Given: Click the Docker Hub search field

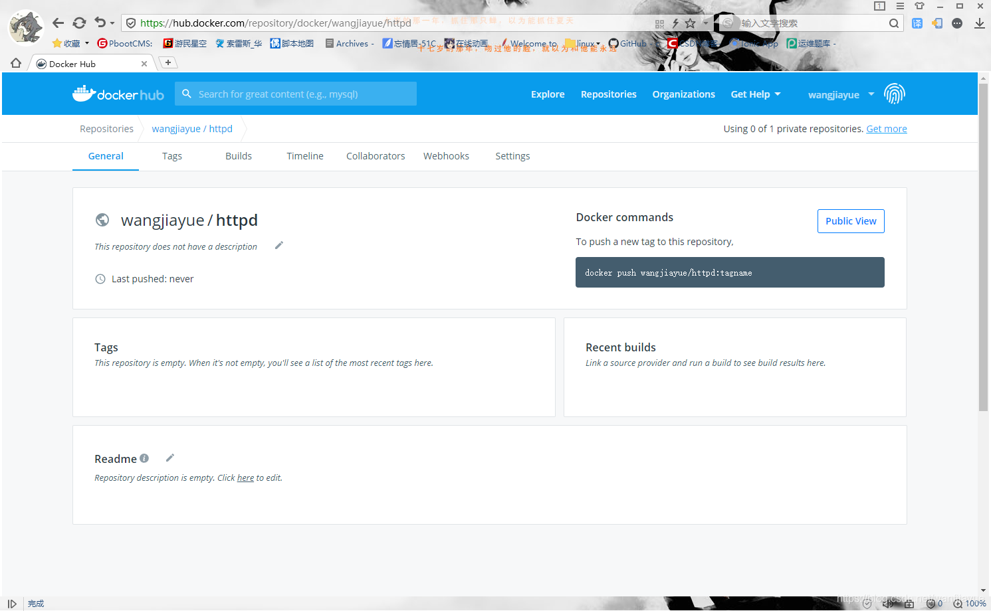Looking at the screenshot, I should click(x=296, y=94).
